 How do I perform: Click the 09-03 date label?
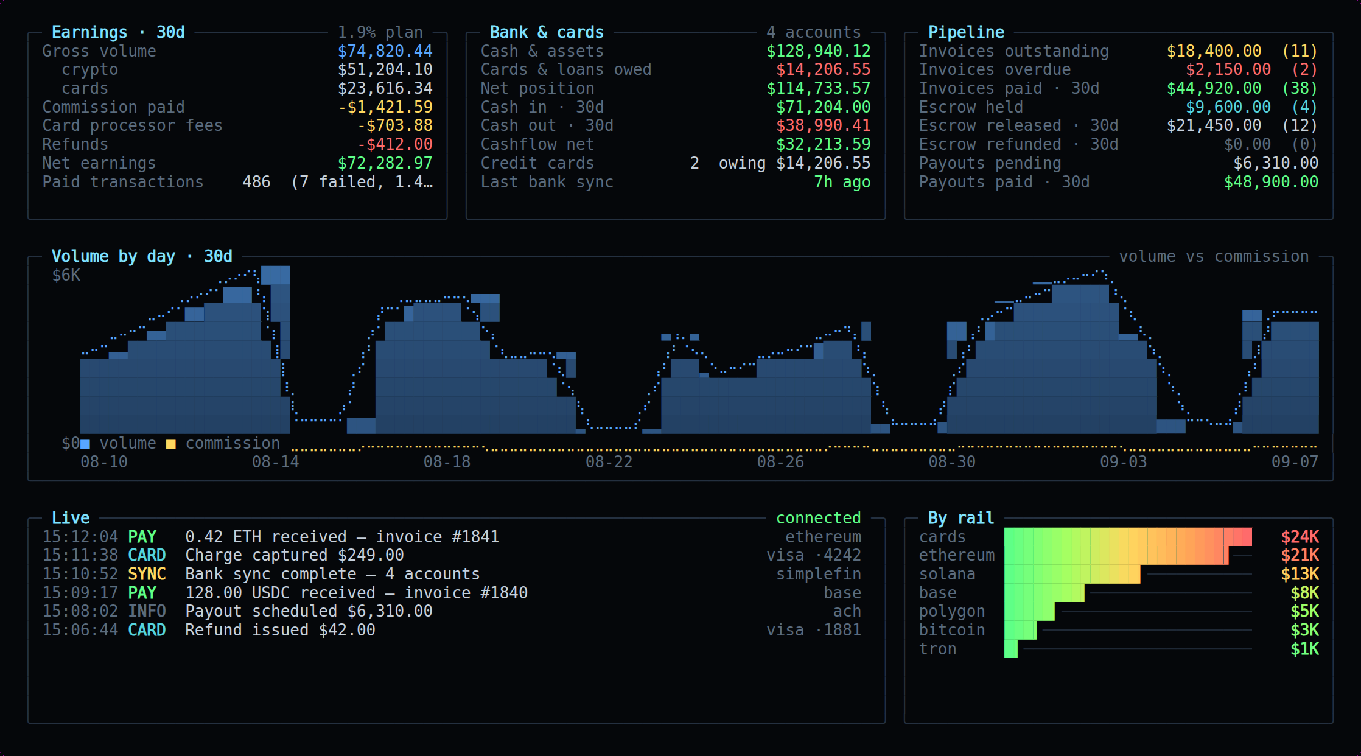click(1123, 462)
